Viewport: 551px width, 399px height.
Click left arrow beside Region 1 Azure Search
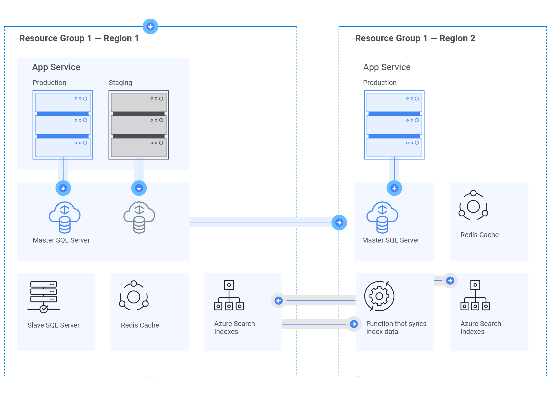279,300
